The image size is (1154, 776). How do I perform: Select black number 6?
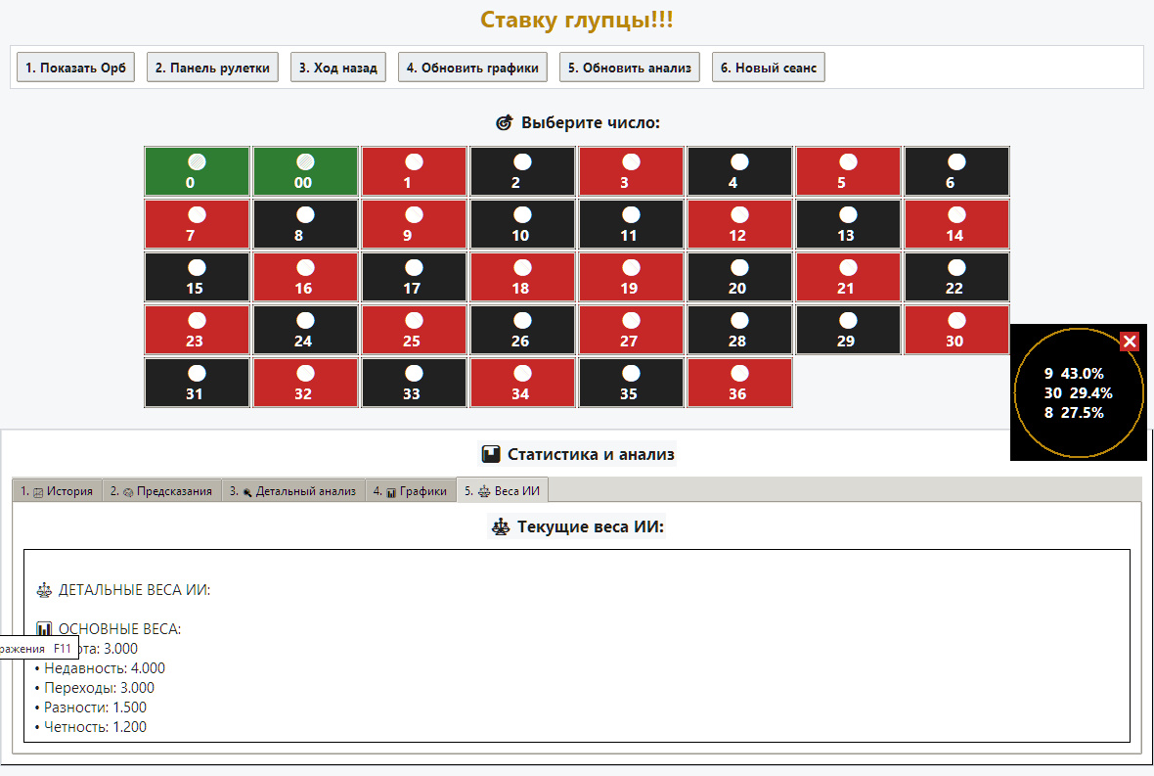point(956,171)
